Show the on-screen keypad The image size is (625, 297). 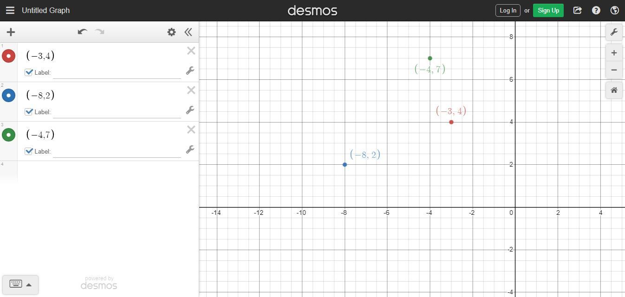tap(20, 284)
